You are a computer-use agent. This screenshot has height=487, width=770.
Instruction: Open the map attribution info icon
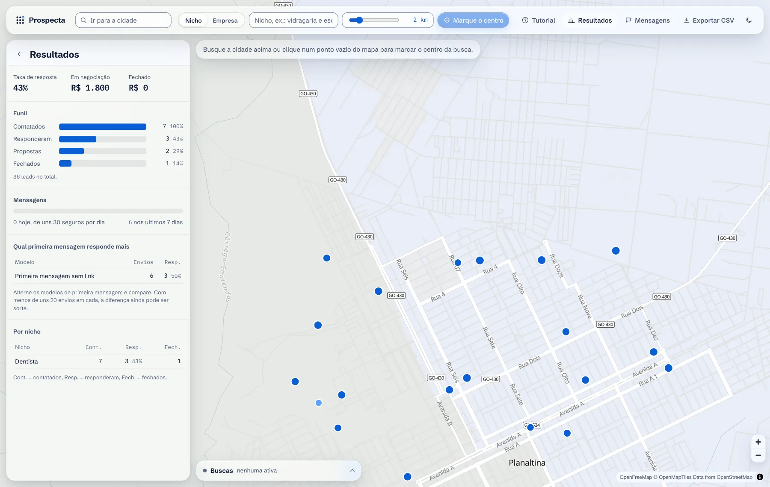[x=760, y=477]
